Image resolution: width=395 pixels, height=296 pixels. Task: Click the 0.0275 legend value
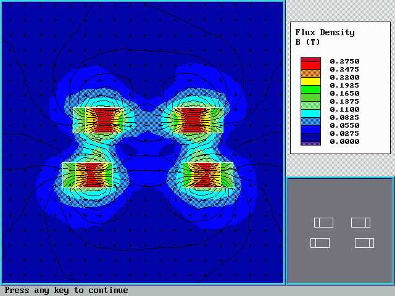coord(344,134)
